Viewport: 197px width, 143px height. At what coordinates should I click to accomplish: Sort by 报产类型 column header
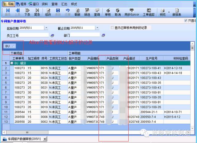[x=74, y=58]
